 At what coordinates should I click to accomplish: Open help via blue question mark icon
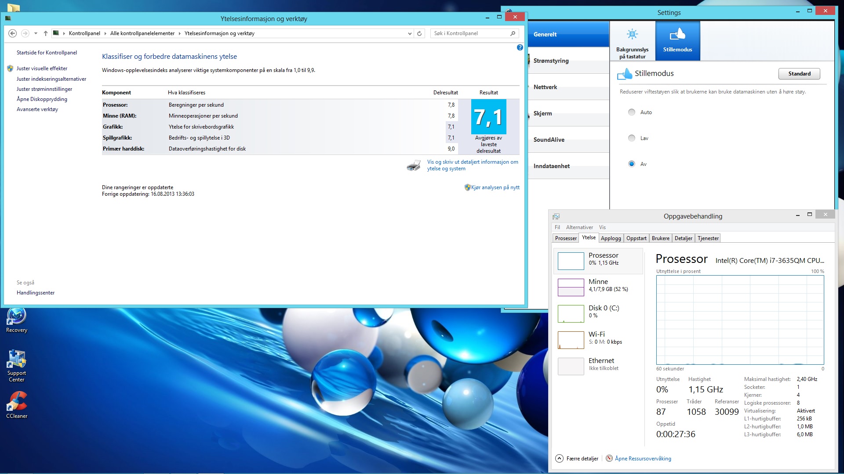(x=520, y=47)
